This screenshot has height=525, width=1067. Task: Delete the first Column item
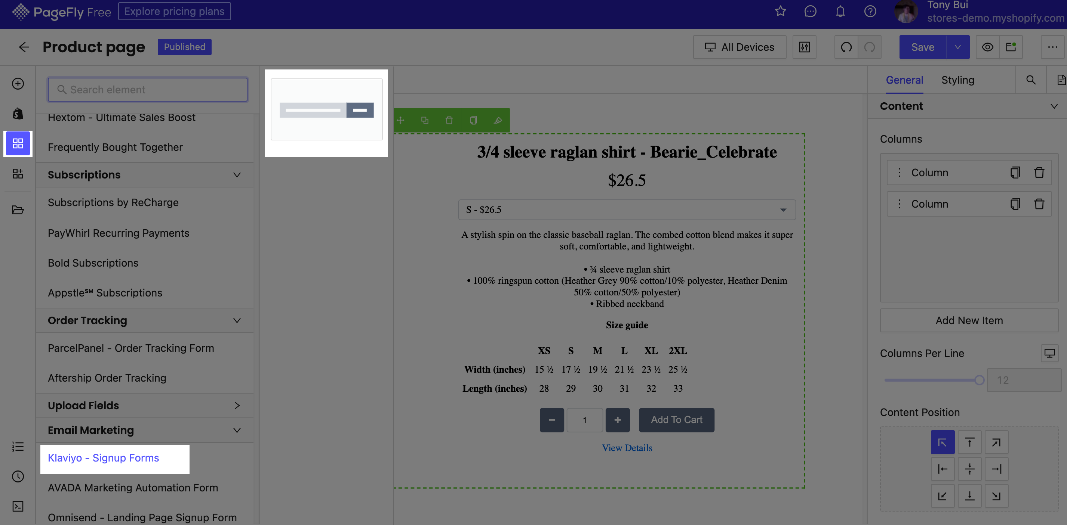(1039, 173)
